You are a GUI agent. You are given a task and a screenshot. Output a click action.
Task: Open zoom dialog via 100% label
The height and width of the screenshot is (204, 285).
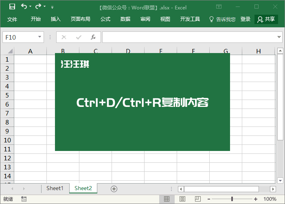click(270, 199)
